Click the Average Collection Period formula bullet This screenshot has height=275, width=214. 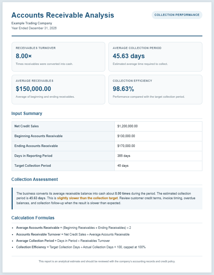tap(63, 240)
